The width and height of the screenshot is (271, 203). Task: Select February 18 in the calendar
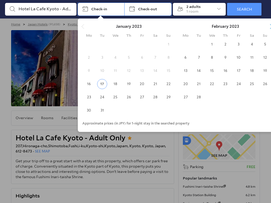pos(252,71)
